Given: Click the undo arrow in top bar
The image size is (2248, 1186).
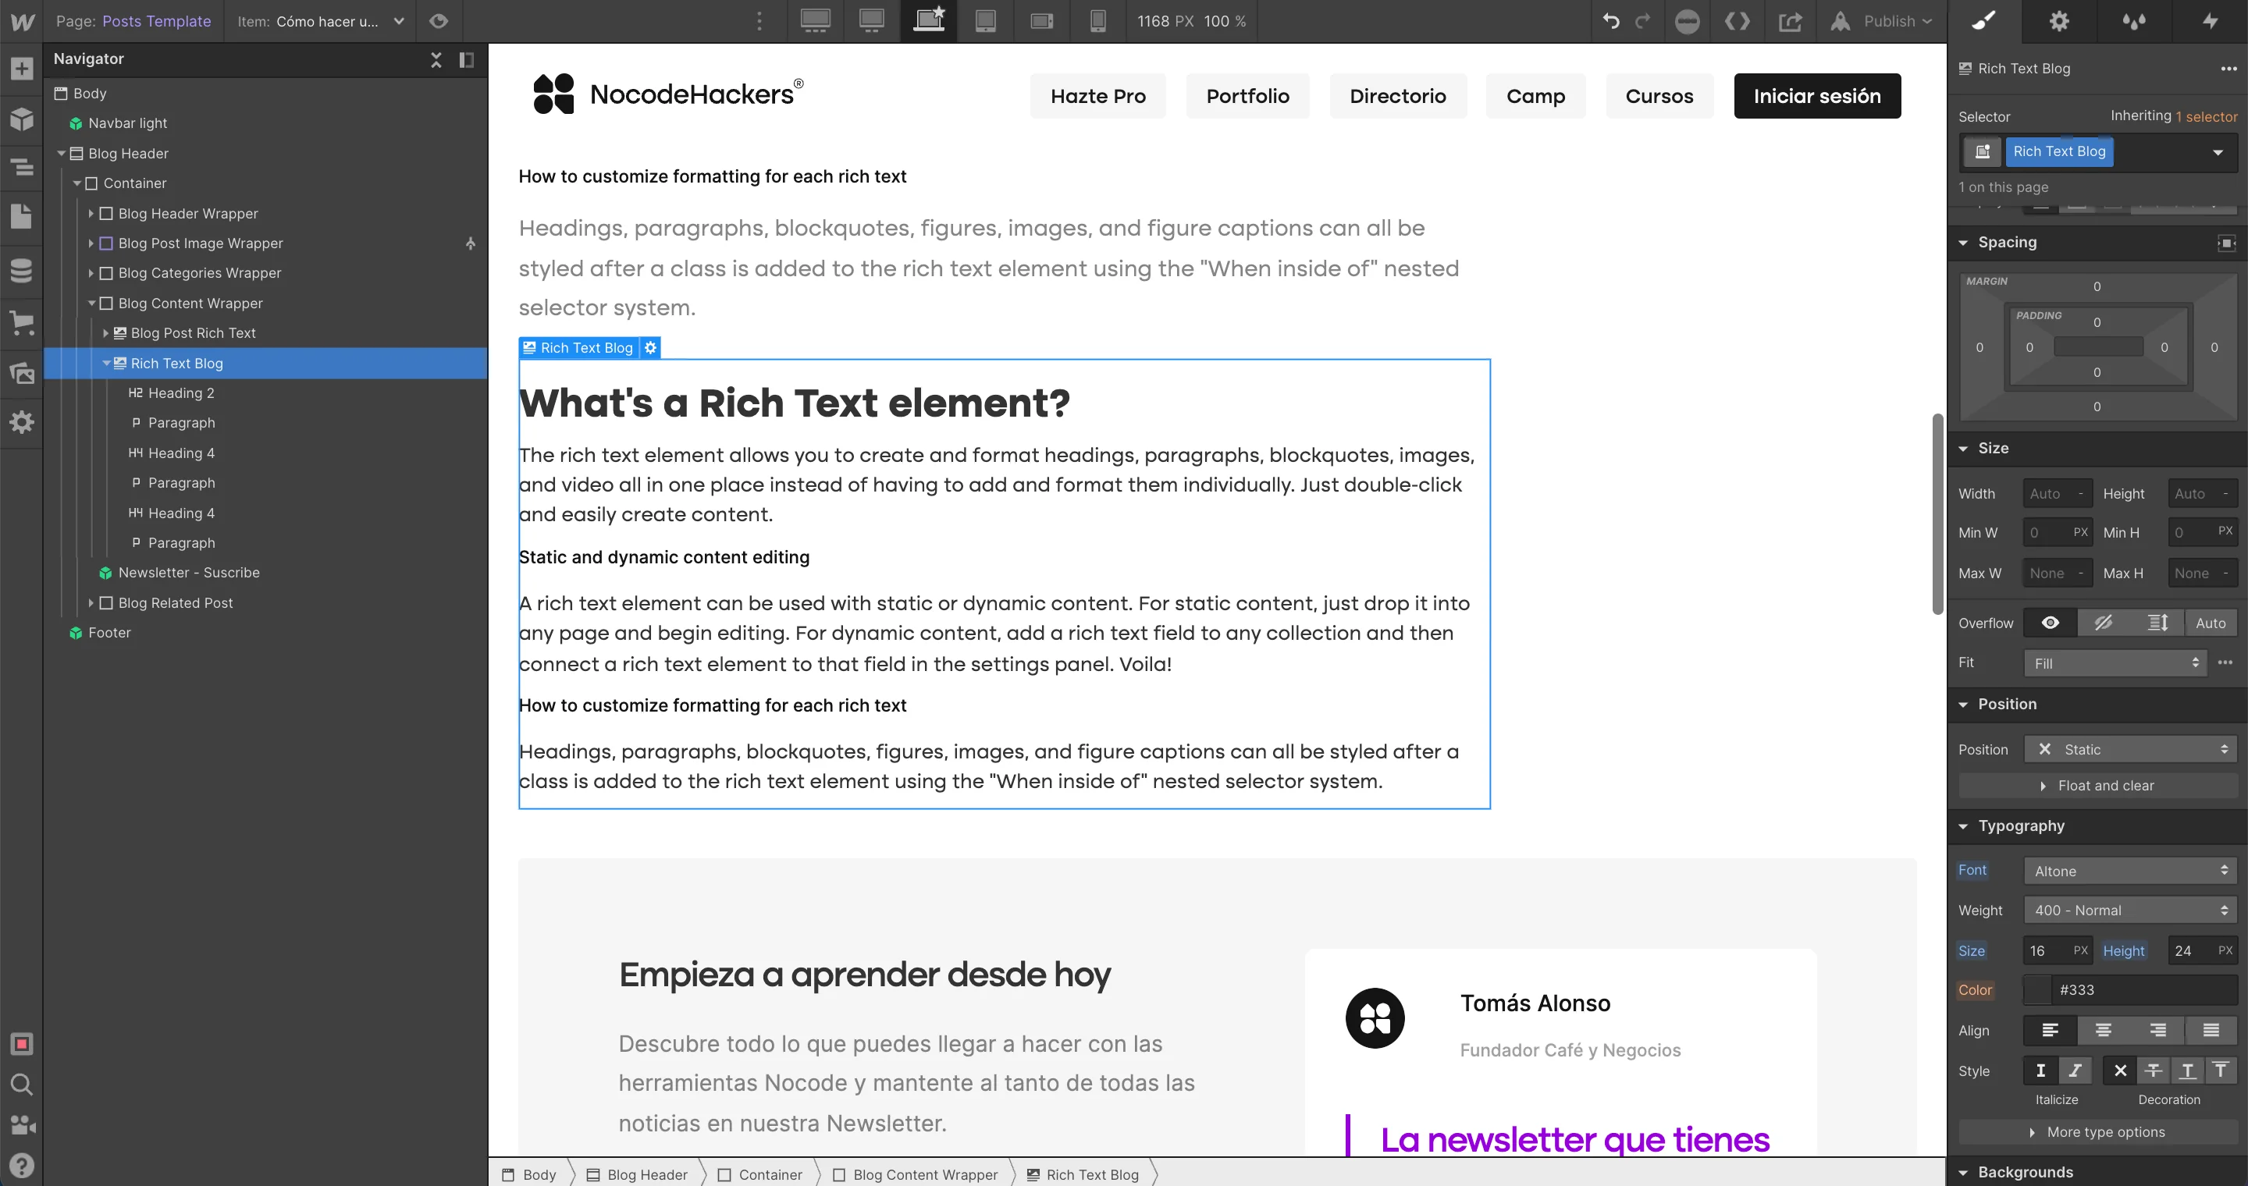Looking at the screenshot, I should click(x=1611, y=21).
